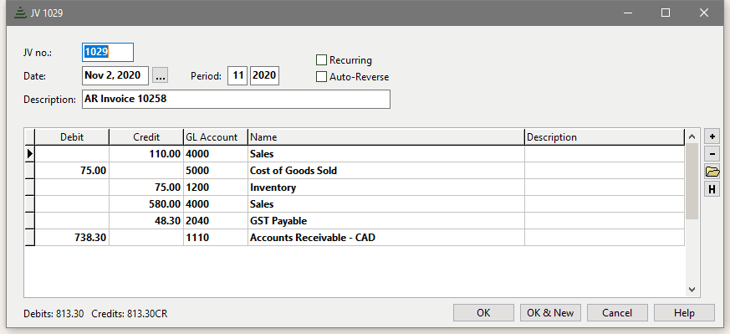Click the H button beside the grid
730x334 pixels.
[x=712, y=189]
